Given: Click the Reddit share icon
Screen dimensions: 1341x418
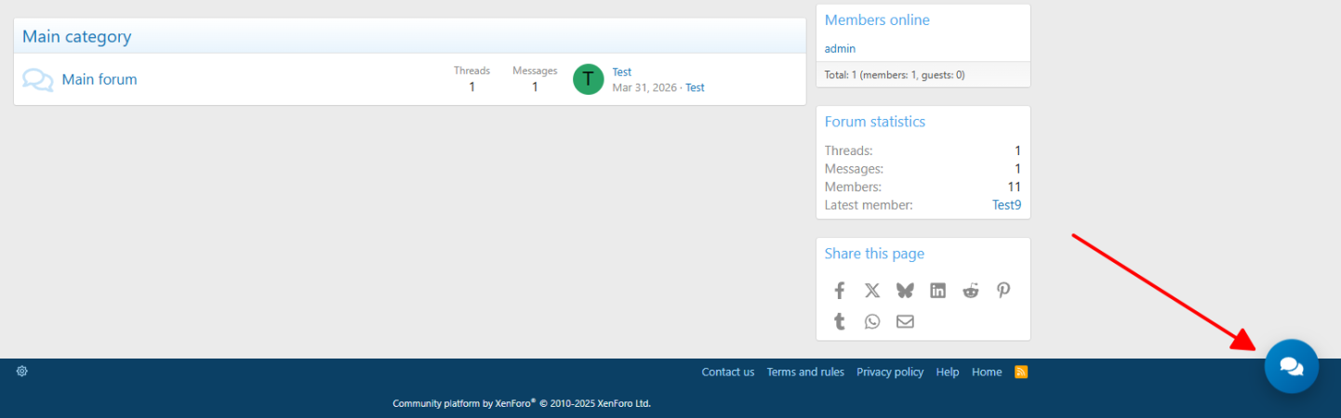Looking at the screenshot, I should click(x=971, y=291).
